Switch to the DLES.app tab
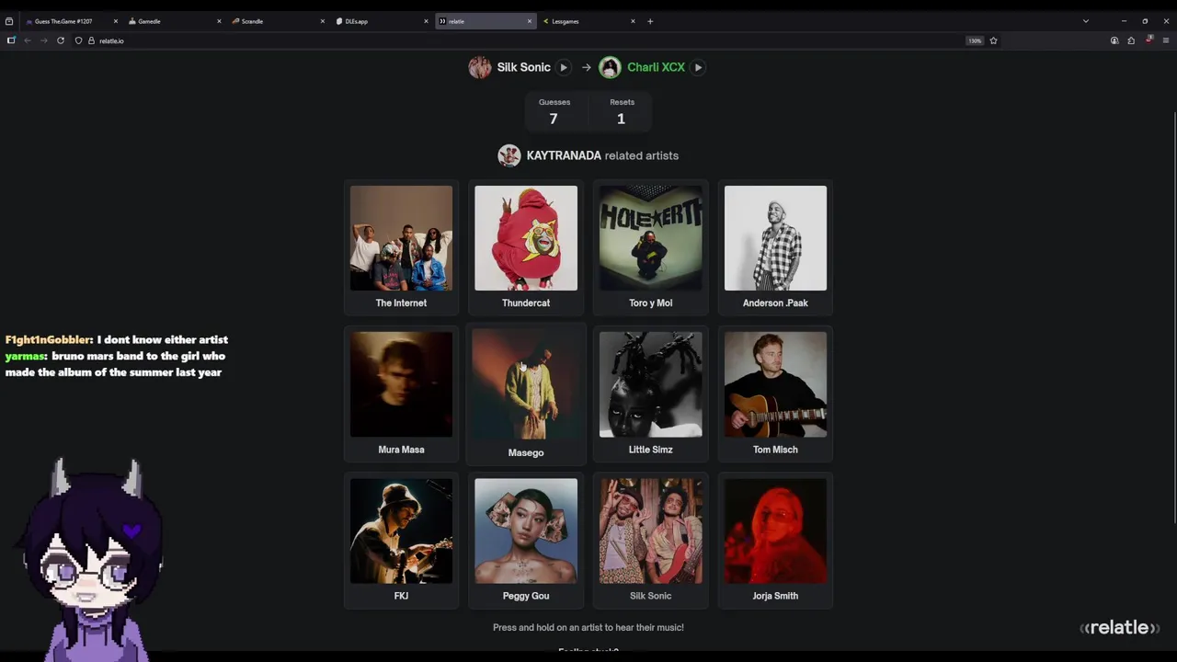The image size is (1177, 662). point(382,21)
